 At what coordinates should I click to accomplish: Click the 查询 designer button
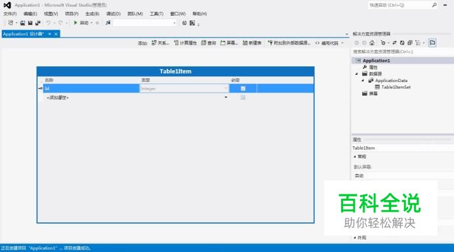(209, 43)
